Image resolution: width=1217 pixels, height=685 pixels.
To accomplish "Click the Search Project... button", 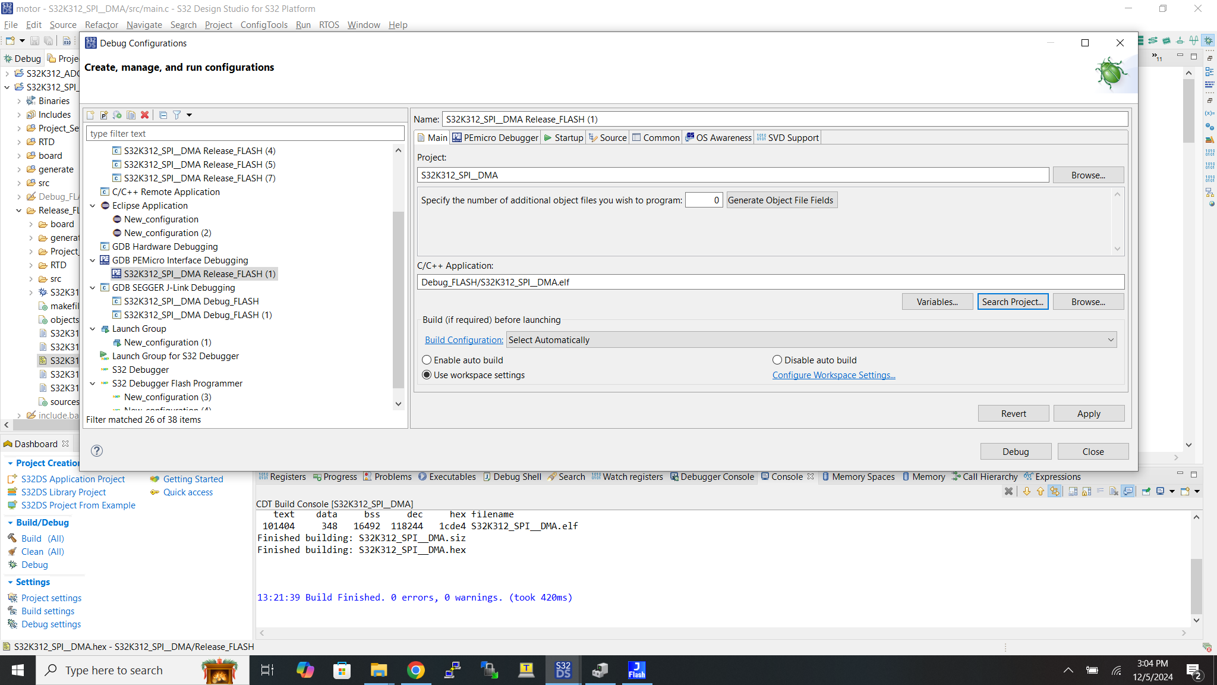I will (x=1012, y=301).
